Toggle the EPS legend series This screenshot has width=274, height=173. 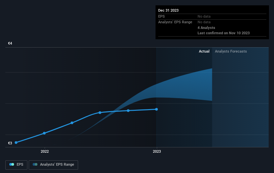(x=16, y=165)
